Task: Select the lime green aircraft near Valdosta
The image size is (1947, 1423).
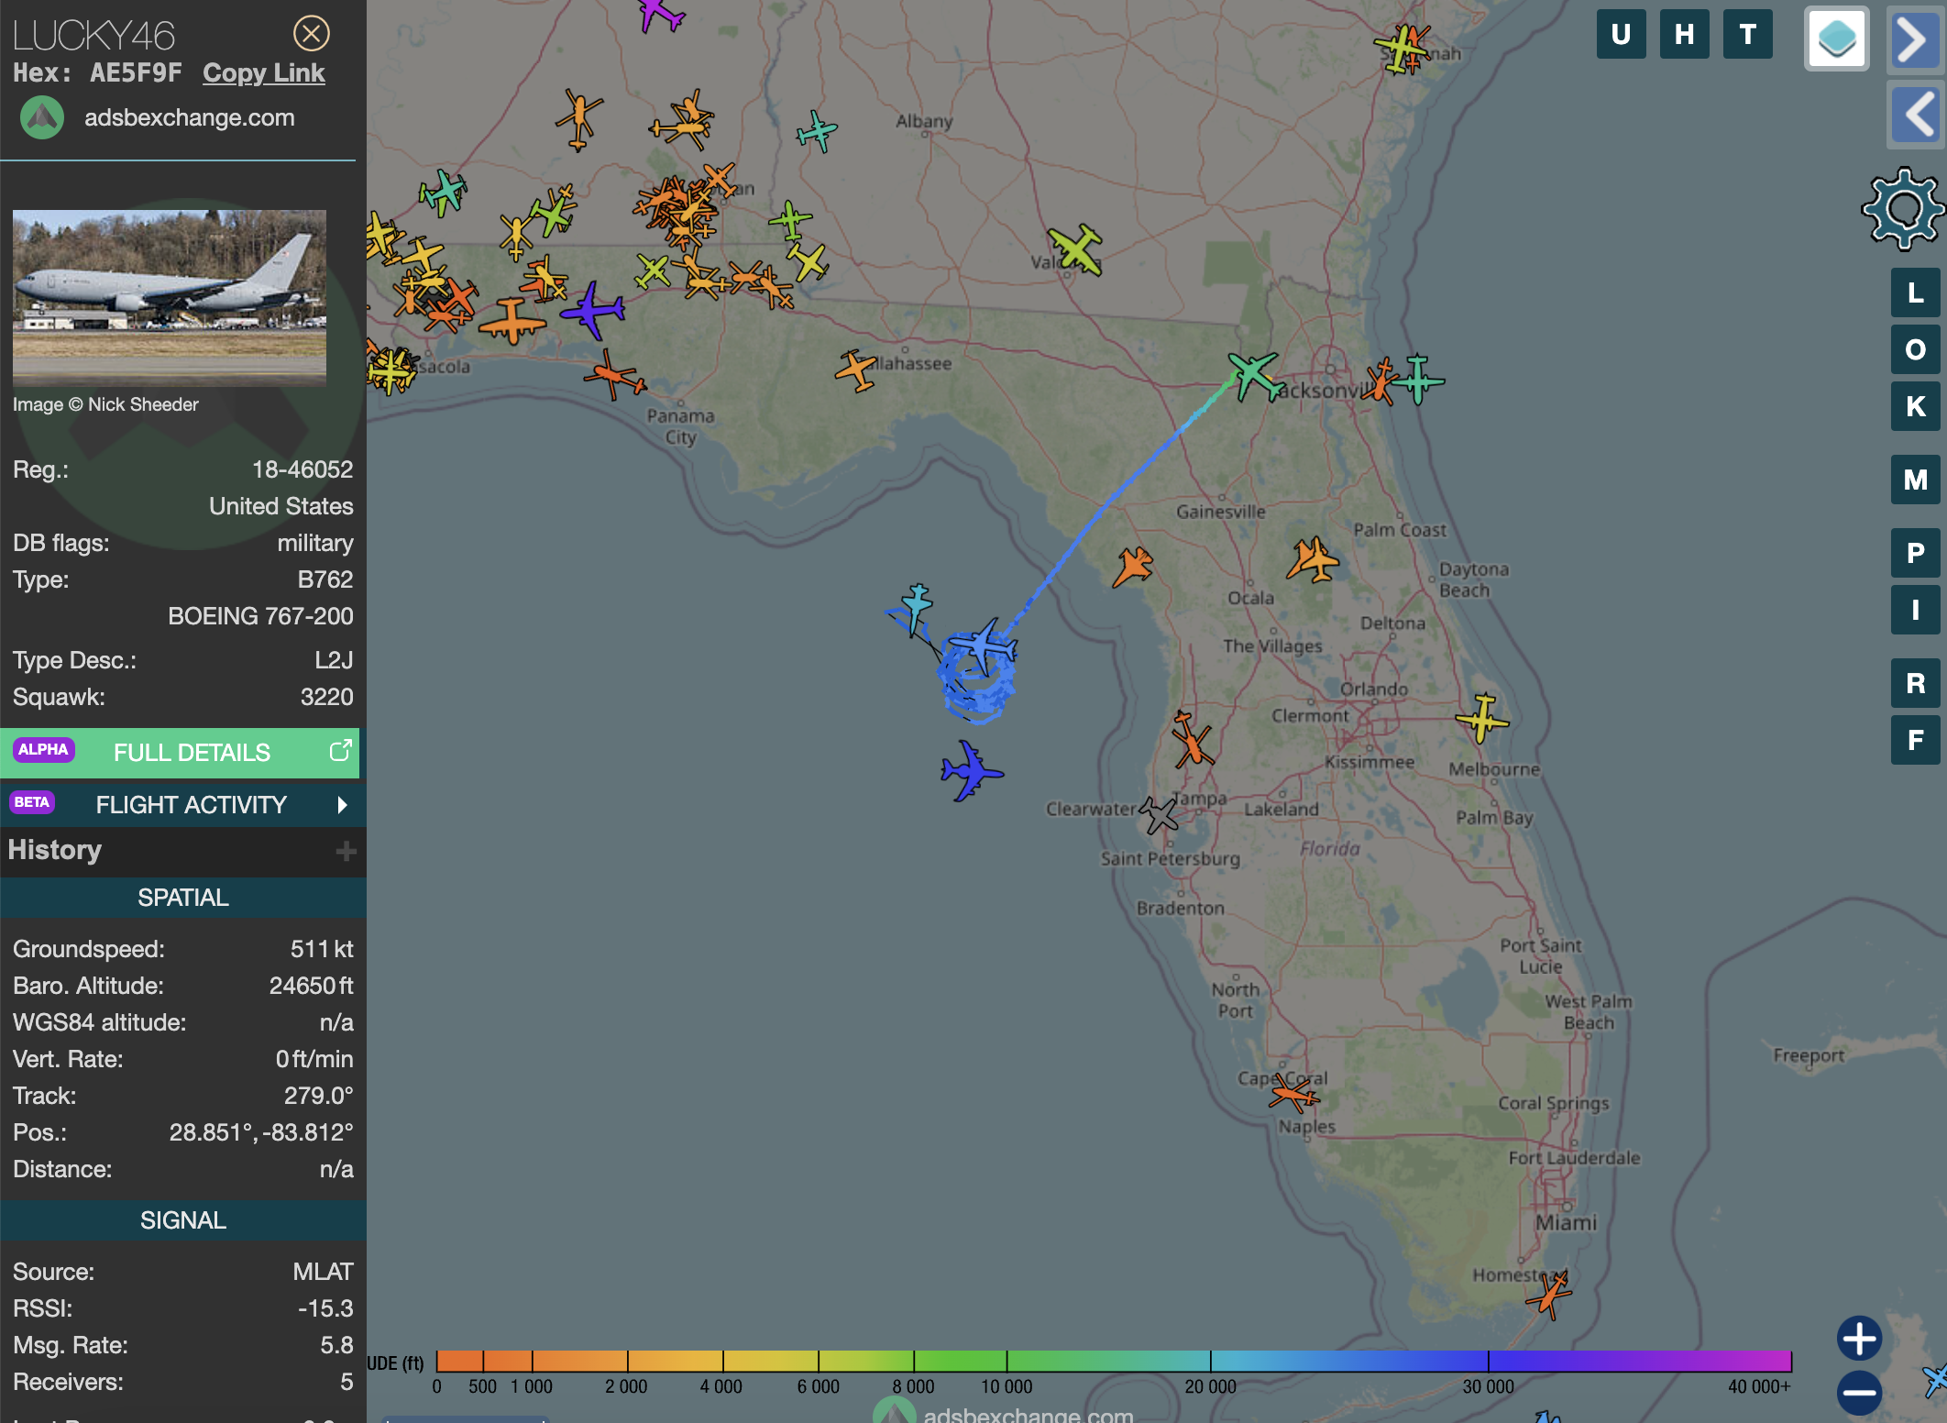Action: point(1076,249)
